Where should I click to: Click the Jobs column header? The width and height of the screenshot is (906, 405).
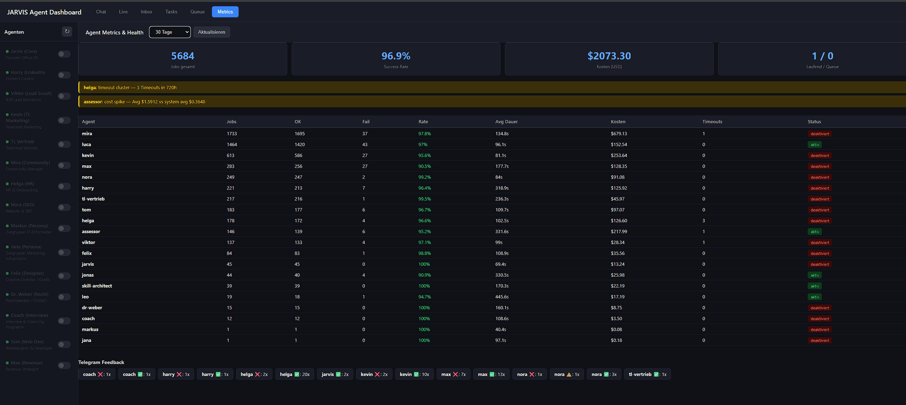coord(232,122)
